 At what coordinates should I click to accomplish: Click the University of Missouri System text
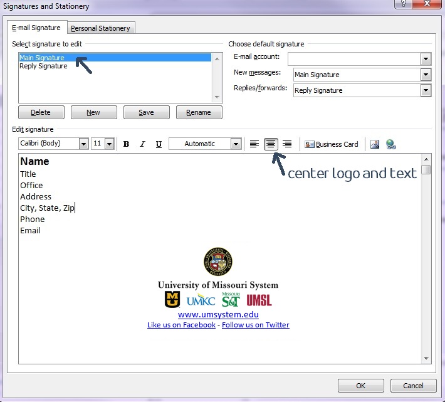click(218, 285)
